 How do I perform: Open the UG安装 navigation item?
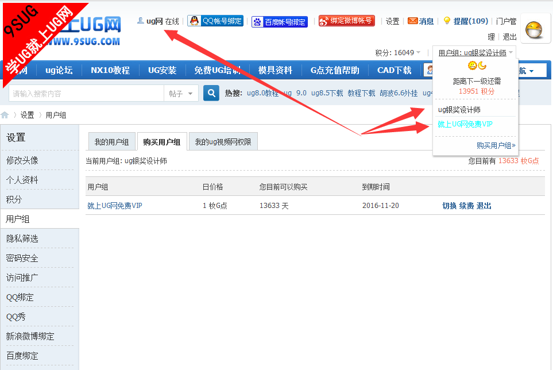[163, 70]
